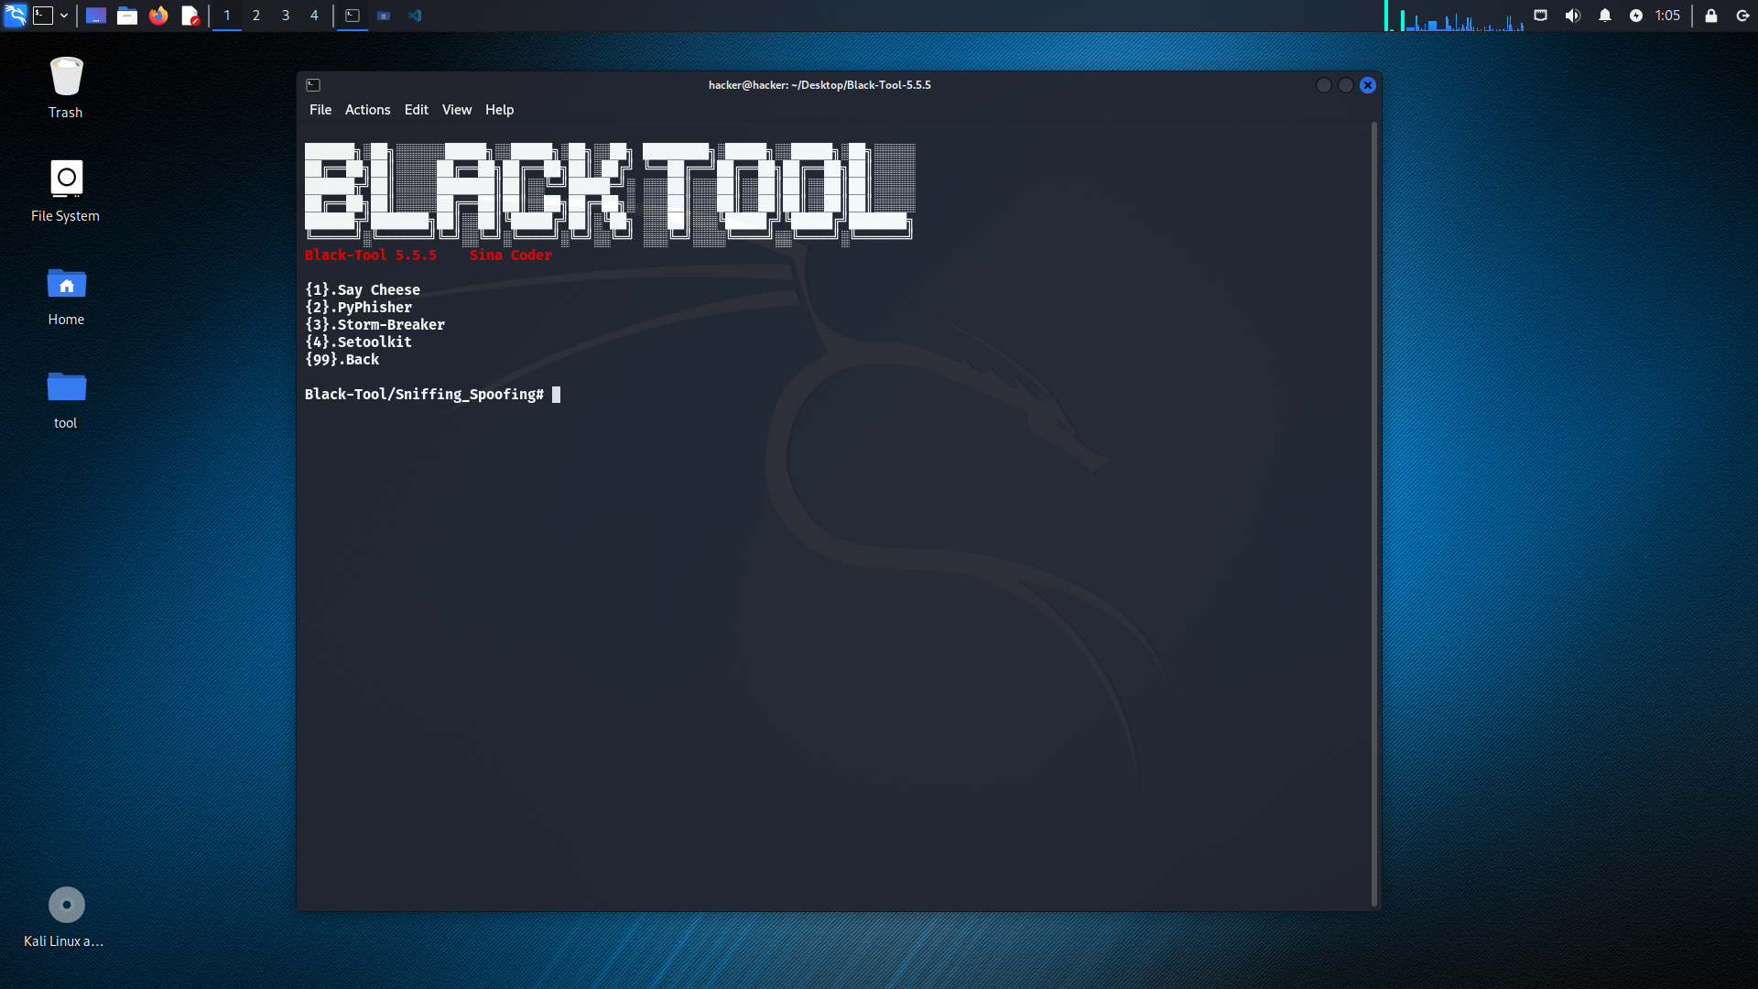Click the 'Black-Tool 5.5.5' red text
1758x989 pixels.
click(x=371, y=255)
